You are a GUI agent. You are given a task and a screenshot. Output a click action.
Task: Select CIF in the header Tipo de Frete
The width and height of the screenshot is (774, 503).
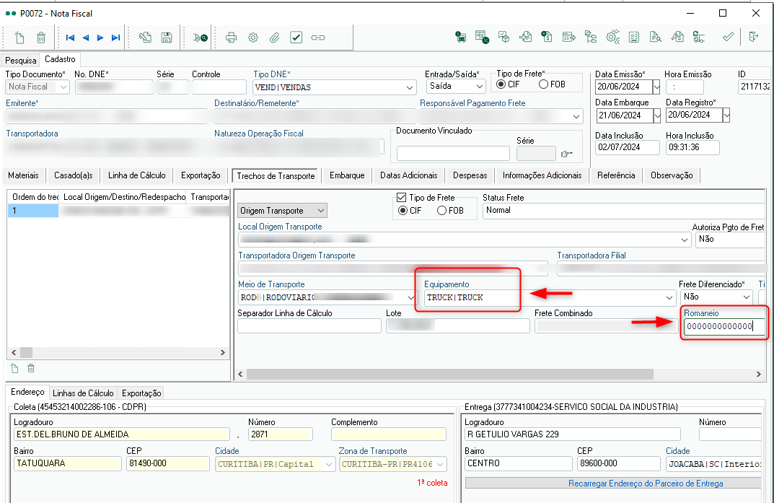[x=501, y=84]
